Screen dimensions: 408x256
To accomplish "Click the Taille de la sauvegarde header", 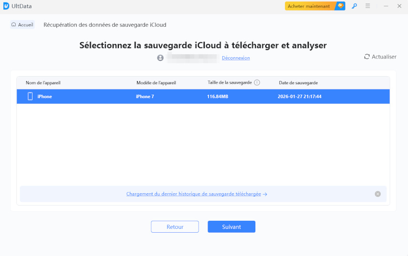I will (230, 82).
